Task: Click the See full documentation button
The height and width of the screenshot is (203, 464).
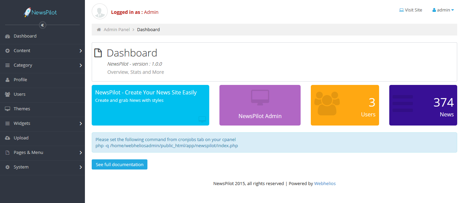Action: (x=120, y=164)
